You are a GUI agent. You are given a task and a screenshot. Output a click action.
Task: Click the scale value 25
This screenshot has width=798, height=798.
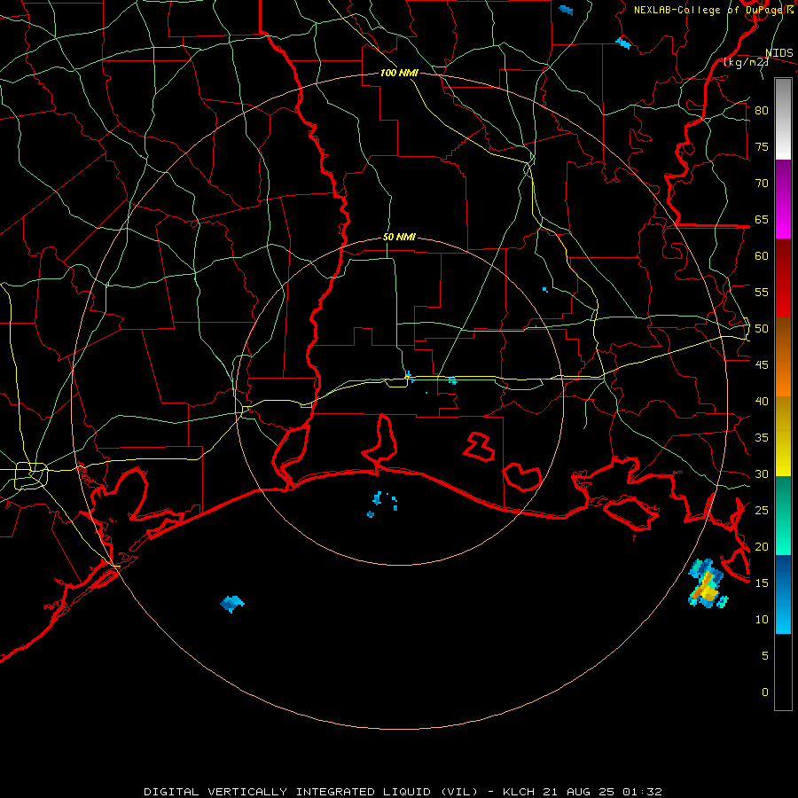pos(762,511)
